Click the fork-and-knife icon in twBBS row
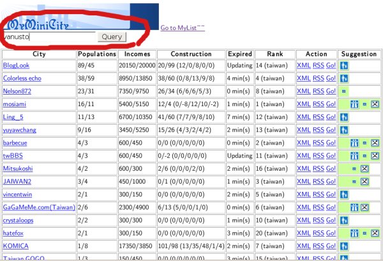The image size is (383, 261). pos(375,155)
